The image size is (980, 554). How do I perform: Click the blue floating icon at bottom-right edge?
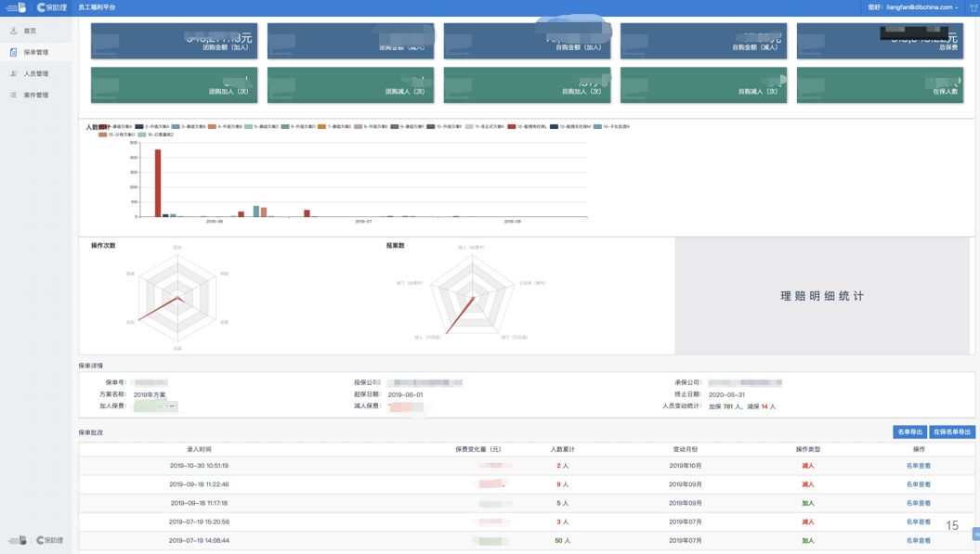coord(975,534)
